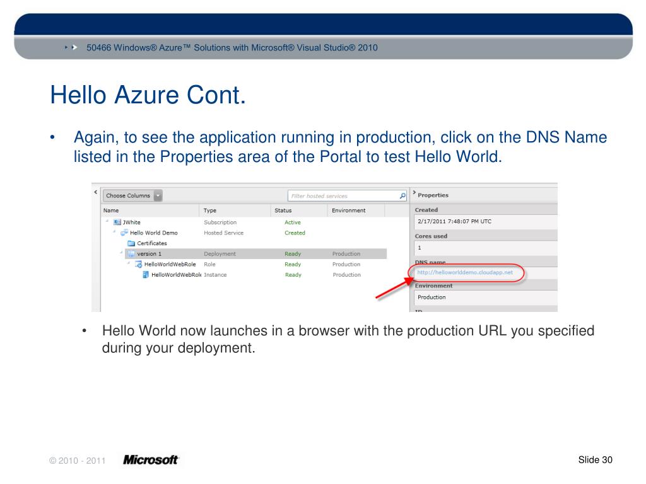Click the slide header arrow bullet icon
The height and width of the screenshot is (484, 646).
pyautogui.click(x=71, y=47)
